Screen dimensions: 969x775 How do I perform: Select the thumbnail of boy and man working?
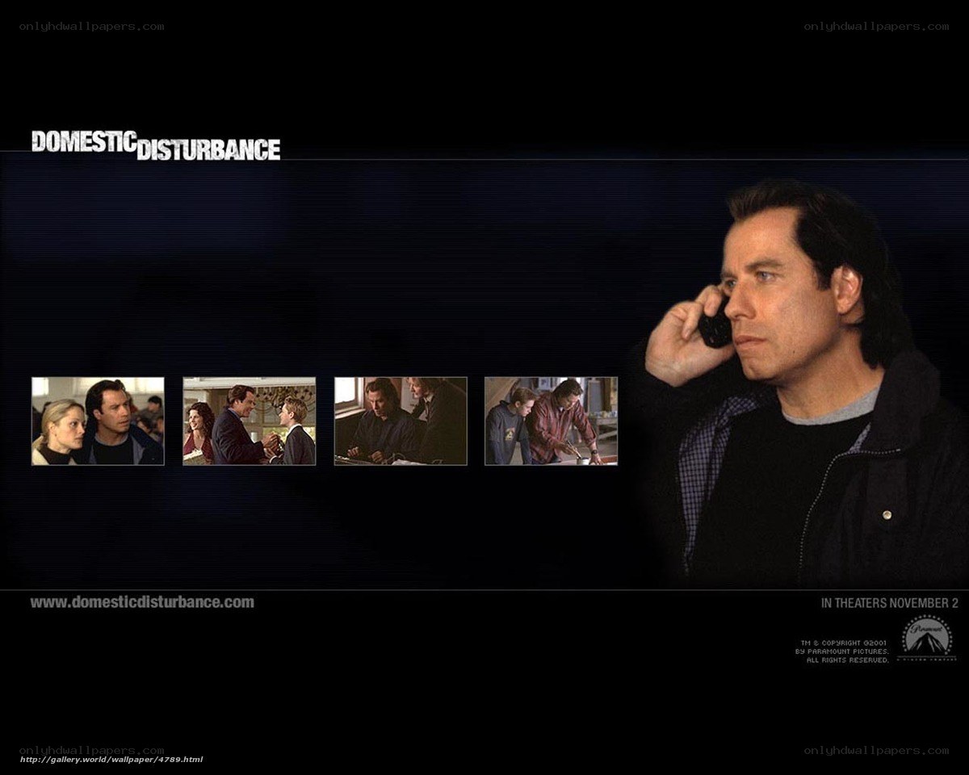[x=551, y=421]
